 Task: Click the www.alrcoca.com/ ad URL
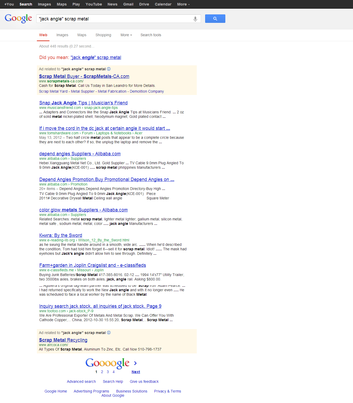[x=53, y=345]
